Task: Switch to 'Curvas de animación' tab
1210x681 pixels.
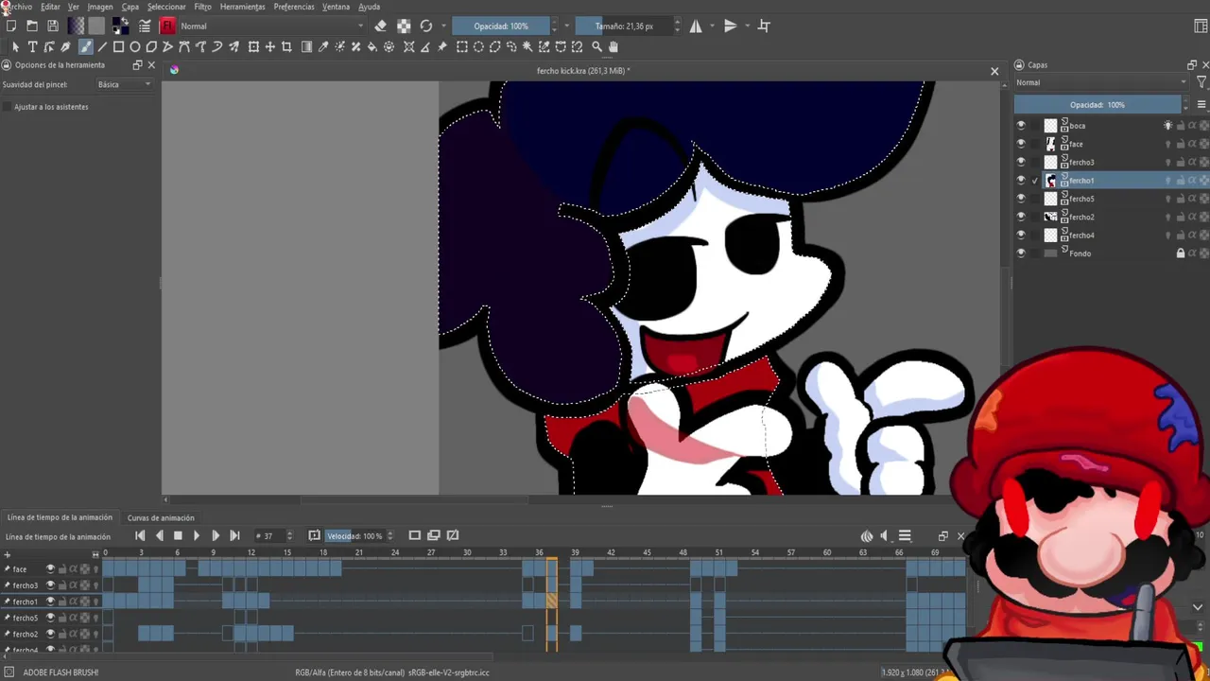Action: pos(161,517)
